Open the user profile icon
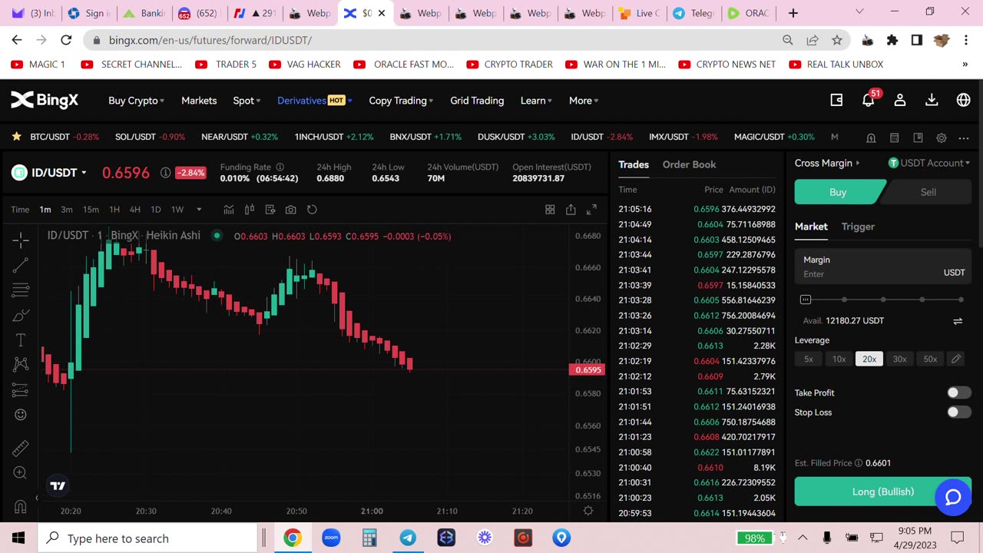This screenshot has width=983, height=553. 900,100
